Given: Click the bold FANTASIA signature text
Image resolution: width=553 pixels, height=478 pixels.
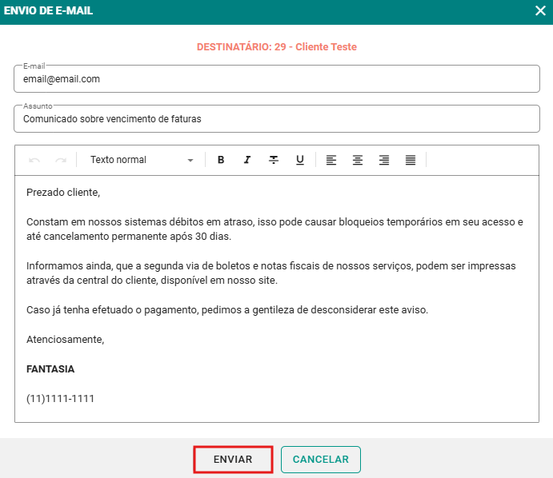Looking at the screenshot, I should tap(50, 369).
